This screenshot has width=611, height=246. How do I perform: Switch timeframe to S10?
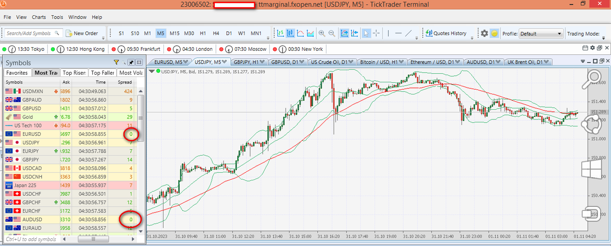point(134,34)
